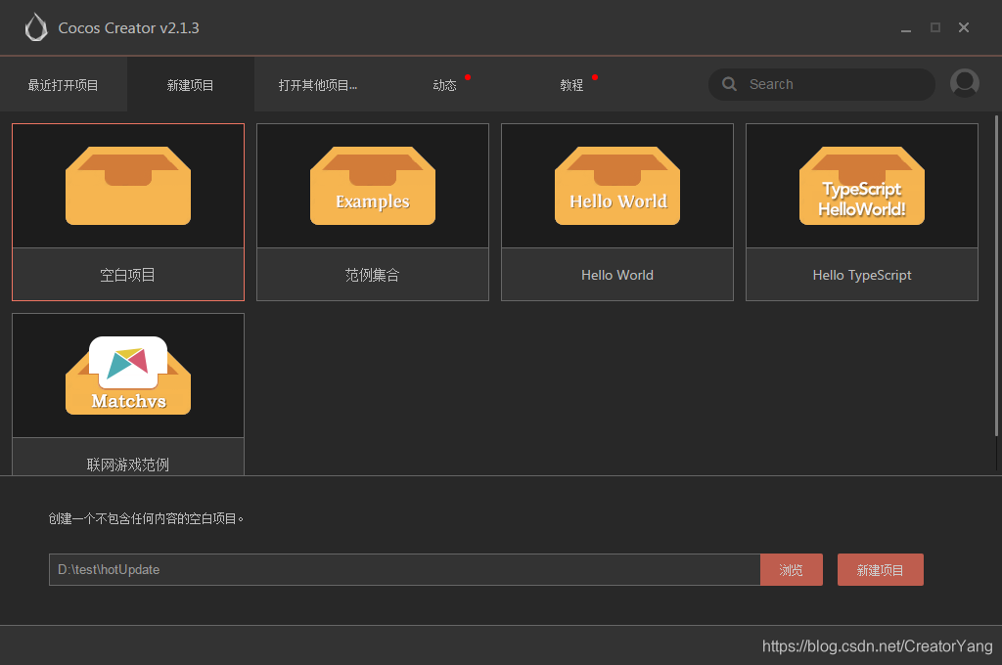Image resolution: width=1002 pixels, height=665 pixels.
Task: Select the Hello World template box icon
Action: [x=617, y=185]
